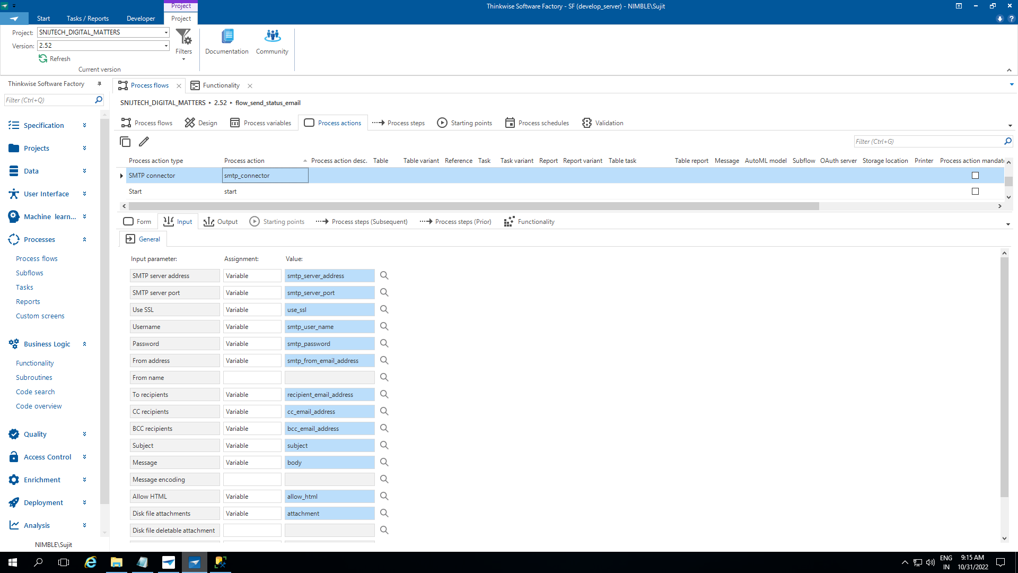Viewport: 1018px width, 573px height.
Task: Open Custom screens in Processes menu
Action: [x=40, y=316]
